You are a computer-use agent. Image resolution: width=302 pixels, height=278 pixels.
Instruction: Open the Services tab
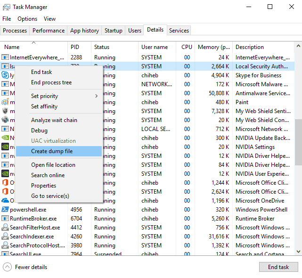(x=179, y=31)
